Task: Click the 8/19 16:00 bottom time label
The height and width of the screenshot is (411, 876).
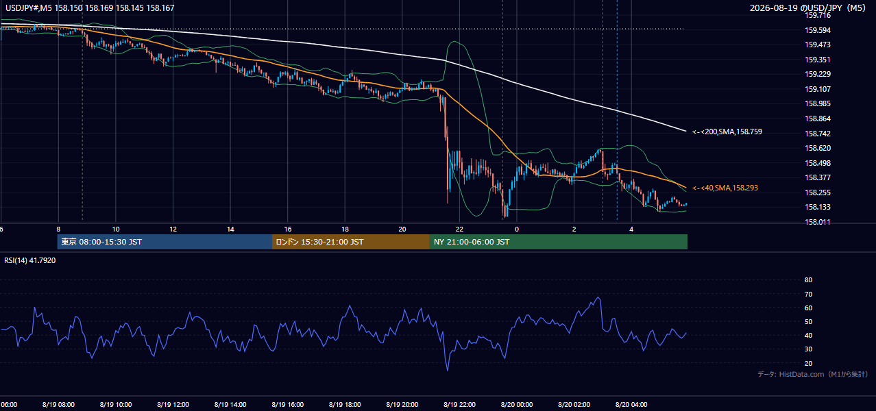Action: click(x=288, y=404)
